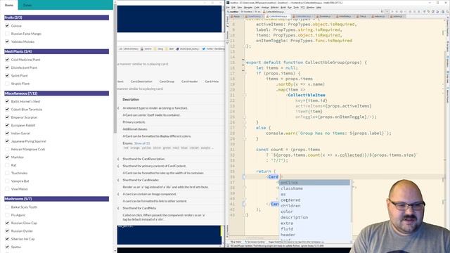
Task: Open the Edit menu in the IDE
Action: 233,8
